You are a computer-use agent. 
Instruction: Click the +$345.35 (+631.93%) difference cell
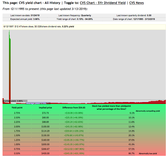pyautogui.click(x=74, y=153)
